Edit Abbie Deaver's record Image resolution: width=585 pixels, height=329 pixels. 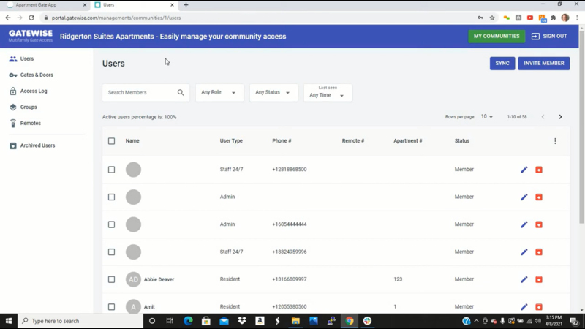(x=524, y=279)
